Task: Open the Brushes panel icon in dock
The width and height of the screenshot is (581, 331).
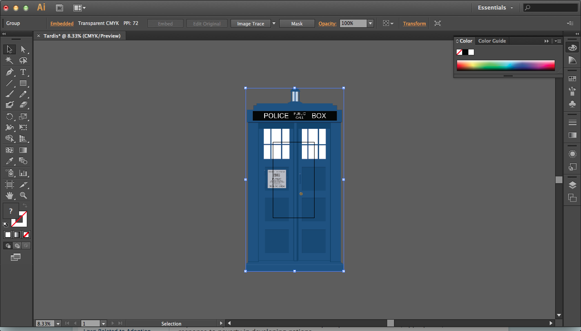Action: [x=572, y=92]
